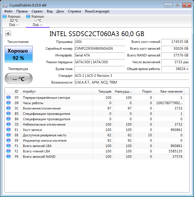This screenshot has height=197, width=194.
Task: Click the Наихудш... column header
Action: (x=123, y=91)
